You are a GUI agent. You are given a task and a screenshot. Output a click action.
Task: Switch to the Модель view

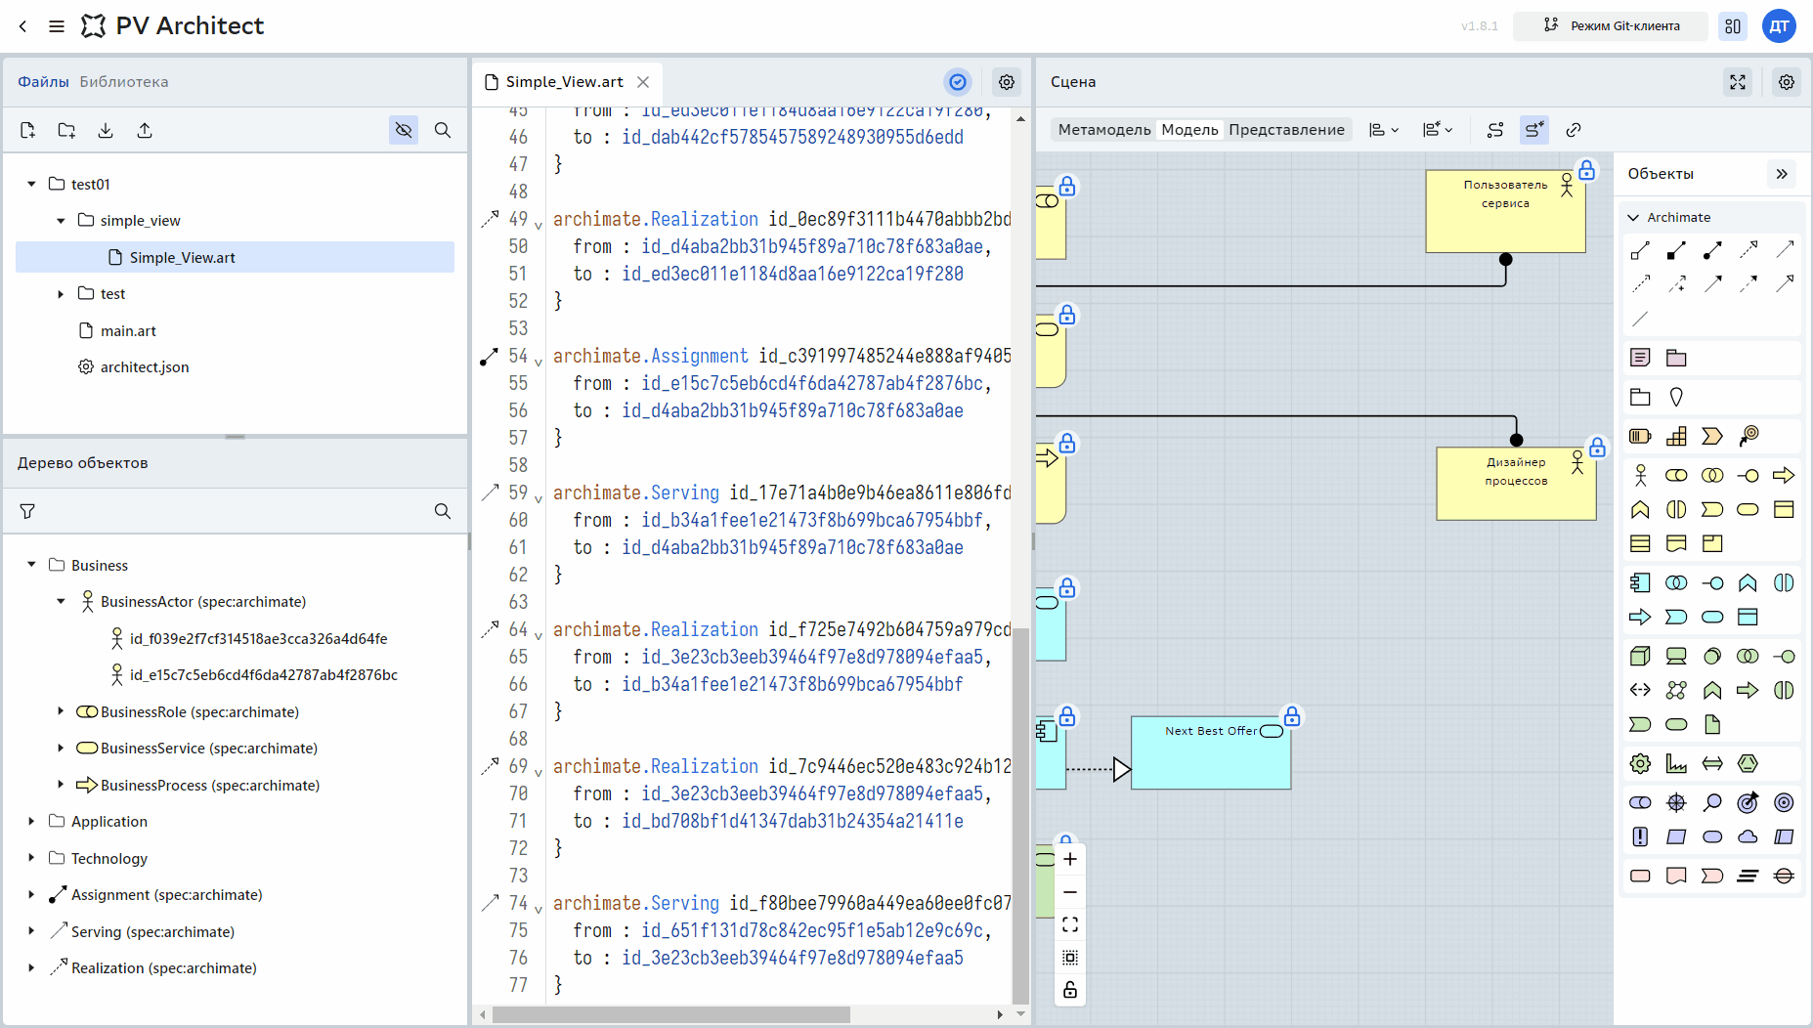(x=1189, y=130)
